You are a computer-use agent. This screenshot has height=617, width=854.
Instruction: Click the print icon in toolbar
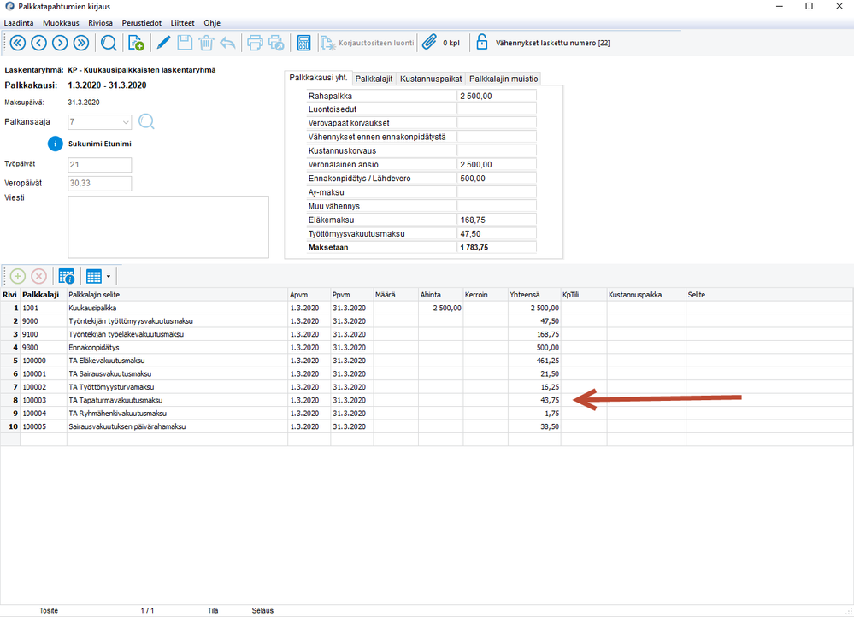click(255, 43)
